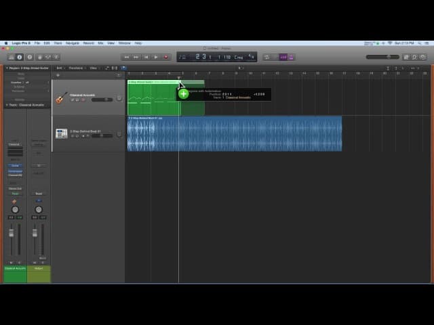Toggle the Inspector button
Image resolution: width=434 pixels, height=325 pixels.
[20, 57]
